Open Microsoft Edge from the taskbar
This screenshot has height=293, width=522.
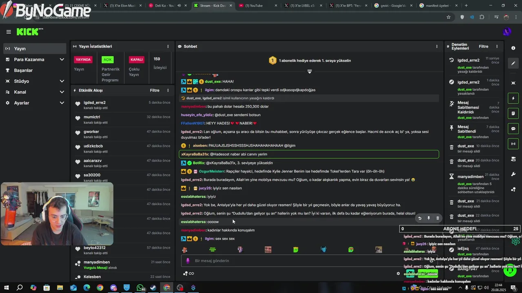pyautogui.click(x=87, y=288)
